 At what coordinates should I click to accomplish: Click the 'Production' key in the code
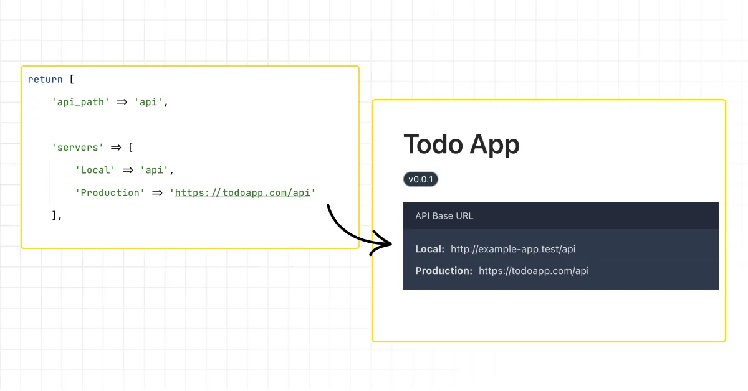(x=110, y=192)
